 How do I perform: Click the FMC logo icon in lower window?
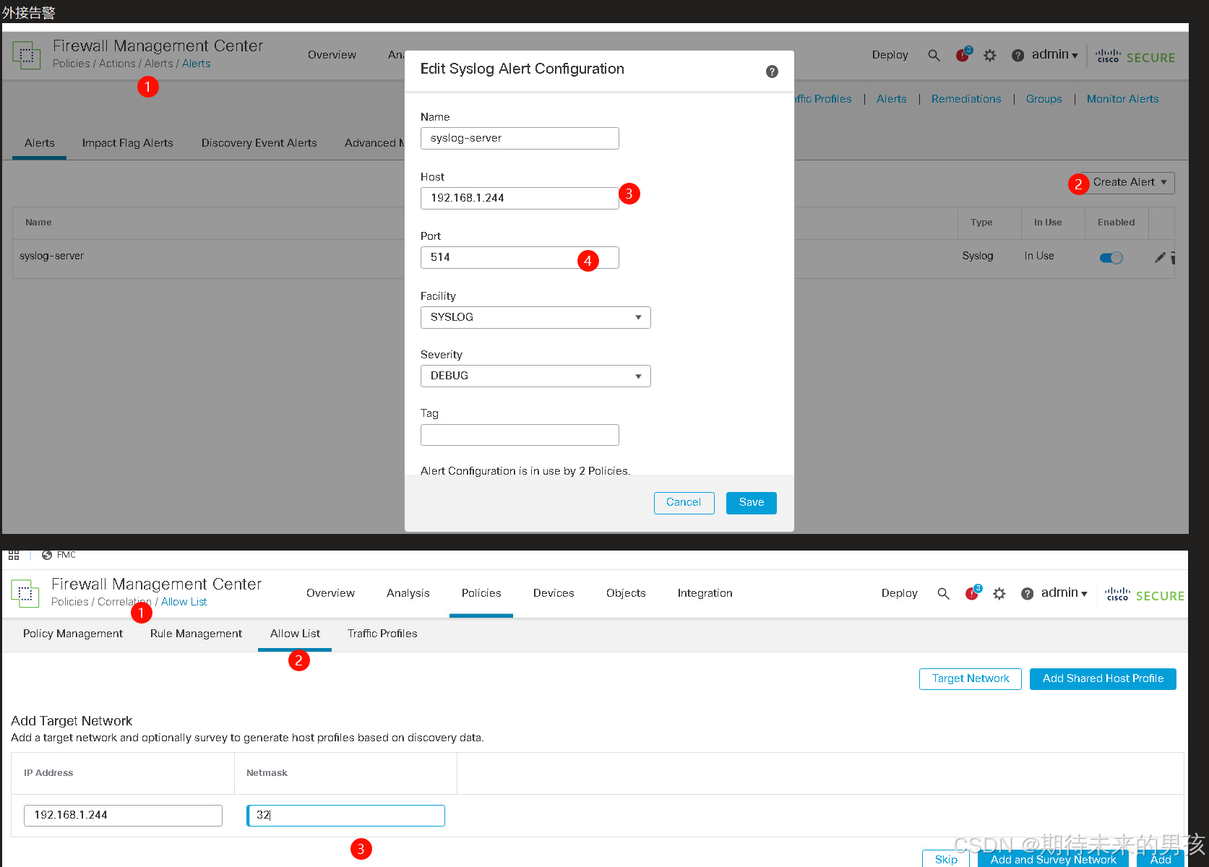pos(25,593)
